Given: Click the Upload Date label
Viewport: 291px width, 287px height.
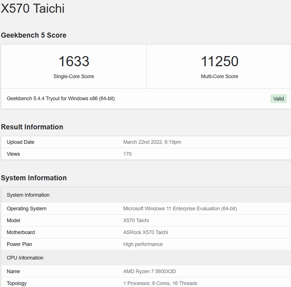Looking at the screenshot, I should point(21,142).
